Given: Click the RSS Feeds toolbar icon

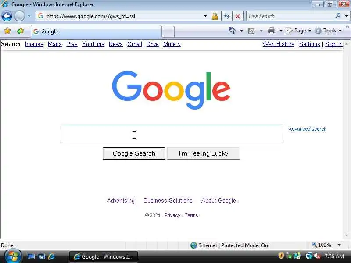Looking at the screenshot, I should click(251, 31).
